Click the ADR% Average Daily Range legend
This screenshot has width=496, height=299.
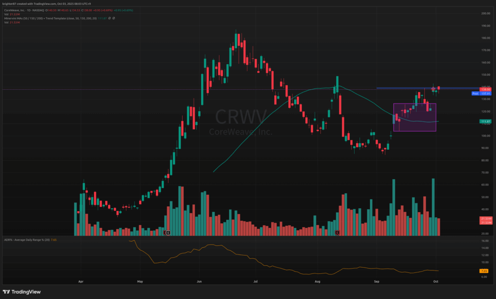24,240
